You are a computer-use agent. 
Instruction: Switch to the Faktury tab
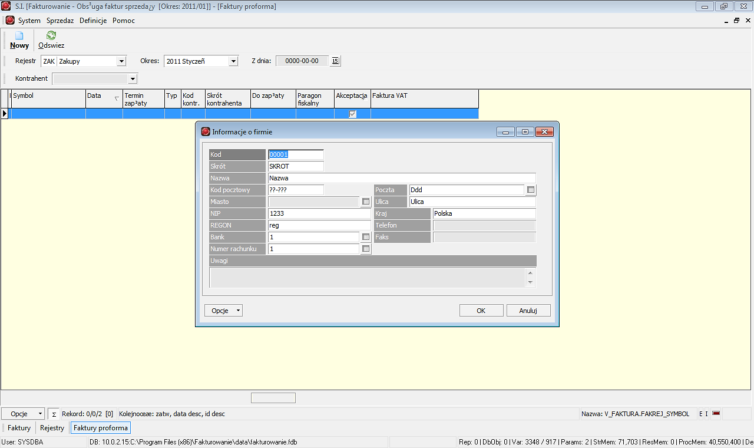pos(19,428)
